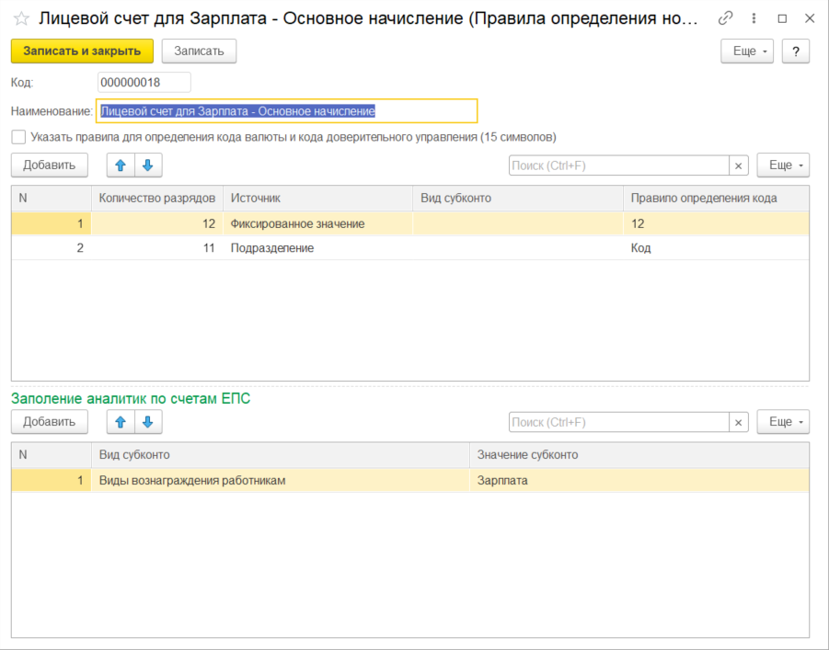829x650 pixels.
Task: Enable the currency code rules checkbox
Action: tap(18, 137)
